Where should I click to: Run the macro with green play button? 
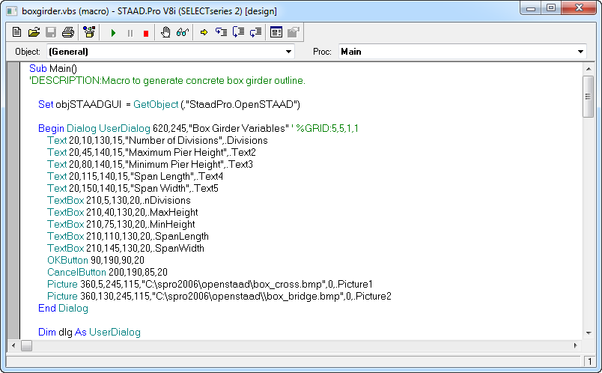pos(113,33)
